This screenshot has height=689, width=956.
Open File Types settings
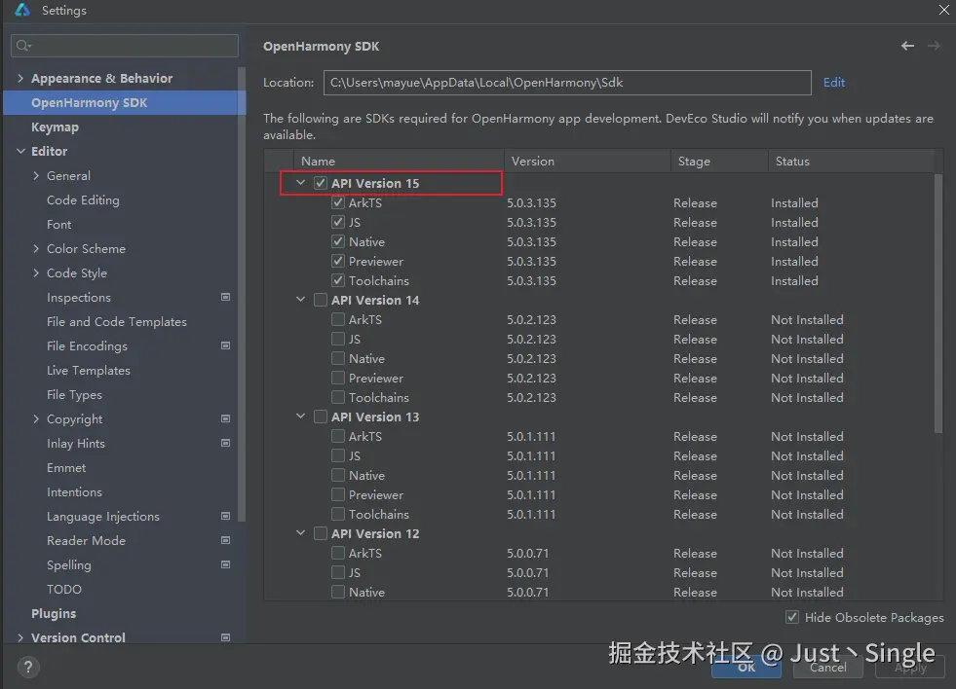[x=74, y=394]
